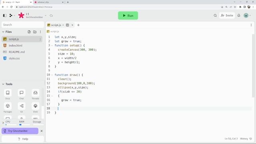Viewport: 256px width, 144px height.
Task: Focus the file Search field
Action: coord(23,25)
